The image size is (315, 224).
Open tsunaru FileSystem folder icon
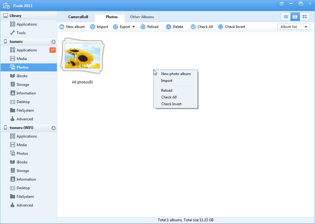point(12,110)
